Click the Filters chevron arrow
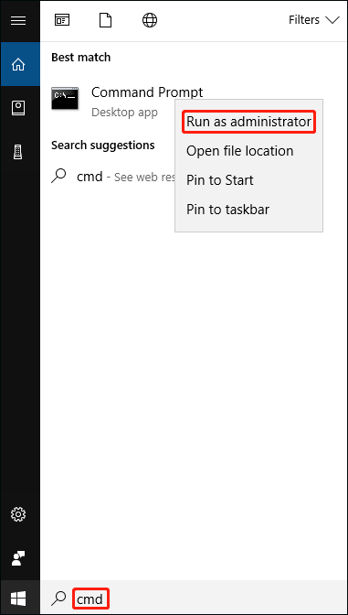Screen dimensions: 348x615 pos(332,20)
